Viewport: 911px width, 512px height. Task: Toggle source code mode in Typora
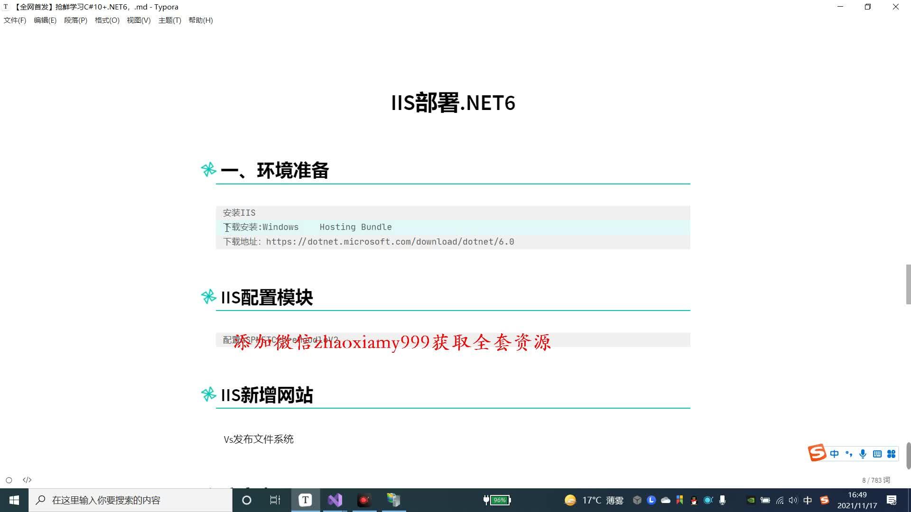click(27, 480)
